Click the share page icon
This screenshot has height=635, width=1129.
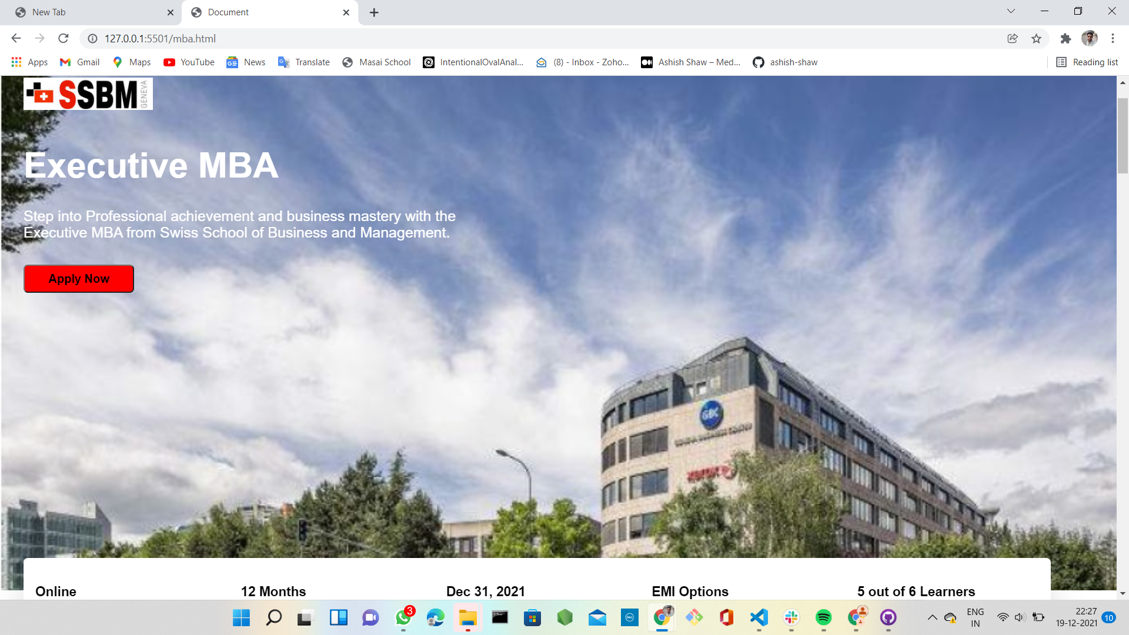1012,38
